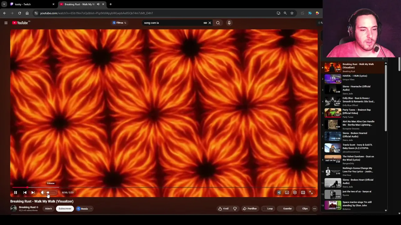The width and height of the screenshot is (401, 225).
Task: Mute audio with the player speaker icon
Action: (43, 192)
